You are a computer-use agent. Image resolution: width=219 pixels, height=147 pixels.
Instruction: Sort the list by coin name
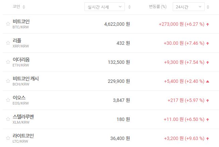tap(24, 7)
